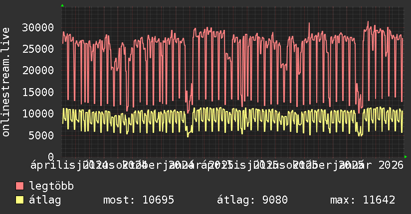The image size is (411, 214).
Task: Click the 0 label at the axis origin
Action: [x=51, y=157]
